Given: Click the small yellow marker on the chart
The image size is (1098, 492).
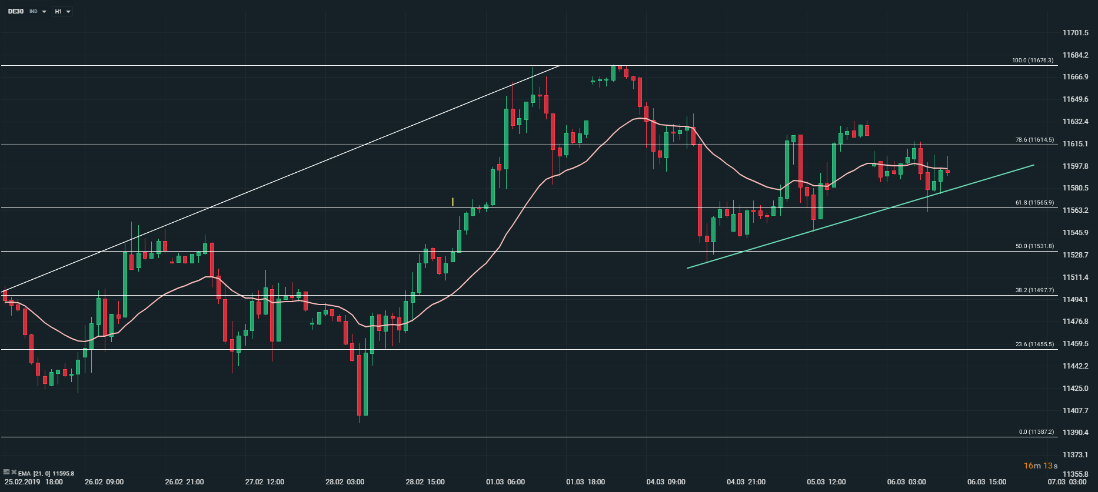Looking at the screenshot, I should coord(452,202).
